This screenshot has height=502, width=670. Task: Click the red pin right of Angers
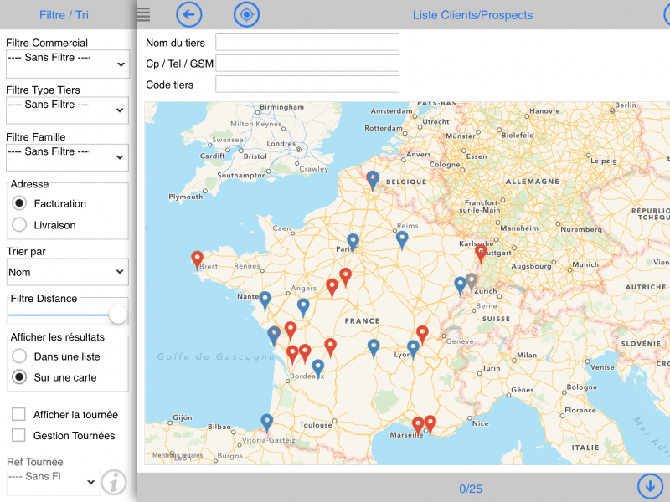pos(332,287)
